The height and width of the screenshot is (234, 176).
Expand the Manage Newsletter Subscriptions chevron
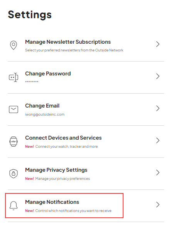click(158, 44)
